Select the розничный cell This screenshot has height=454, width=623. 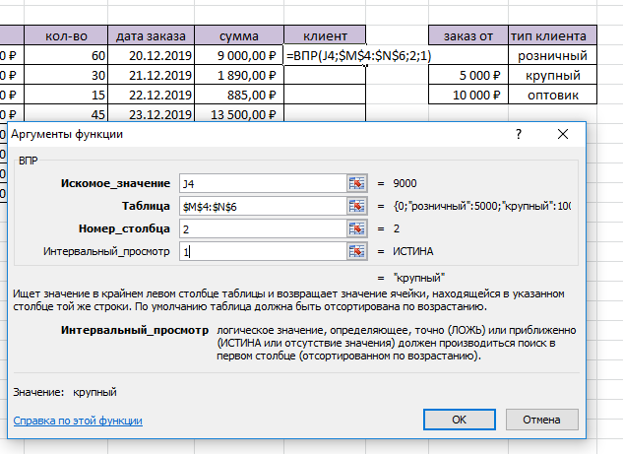point(553,55)
